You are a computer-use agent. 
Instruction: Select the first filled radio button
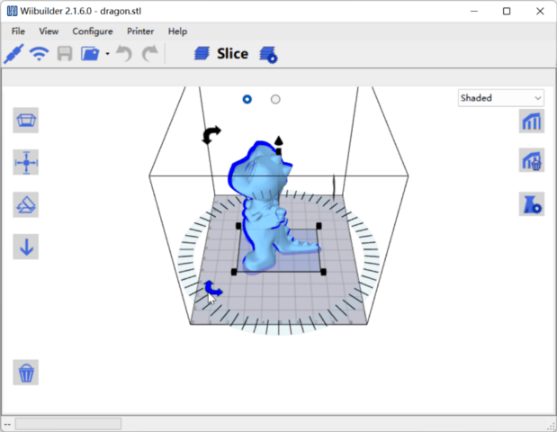tap(247, 99)
